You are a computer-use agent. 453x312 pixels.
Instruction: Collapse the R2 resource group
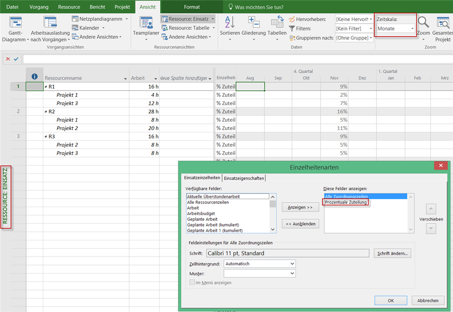pos(46,112)
